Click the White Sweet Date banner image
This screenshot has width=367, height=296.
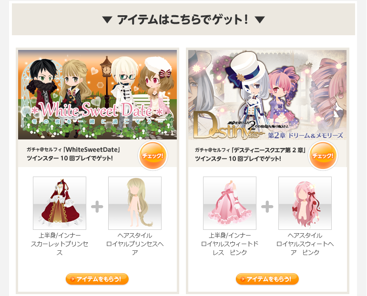click(x=97, y=95)
